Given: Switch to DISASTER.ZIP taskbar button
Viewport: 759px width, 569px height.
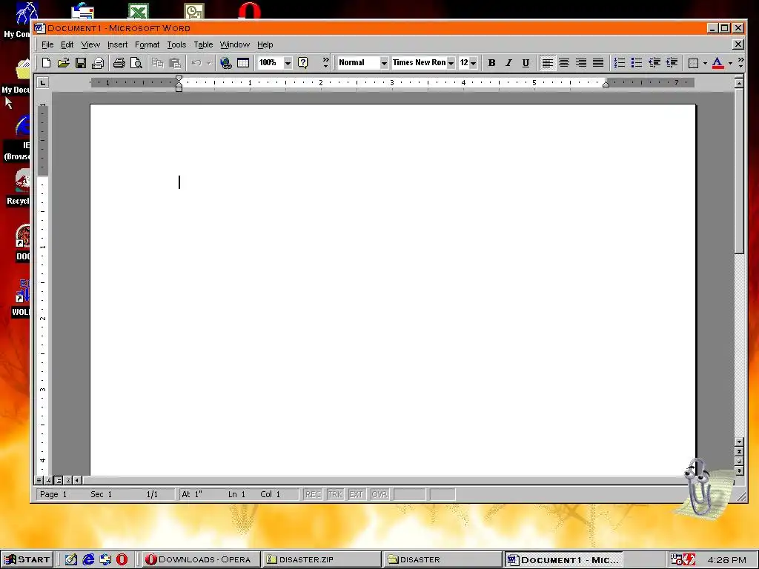Looking at the screenshot, I should (321, 560).
